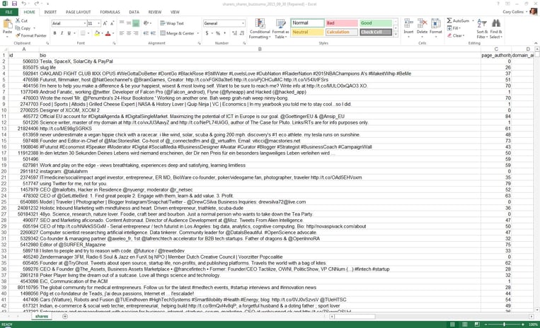Open the FILE tab
This screenshot has width=540, height=328.
(9, 12)
